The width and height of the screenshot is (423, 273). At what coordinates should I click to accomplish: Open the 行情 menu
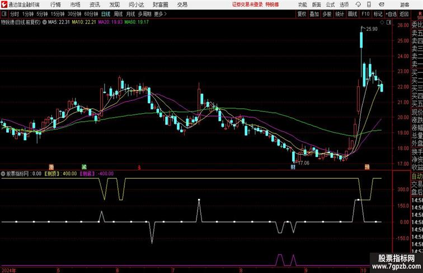click(55, 4)
